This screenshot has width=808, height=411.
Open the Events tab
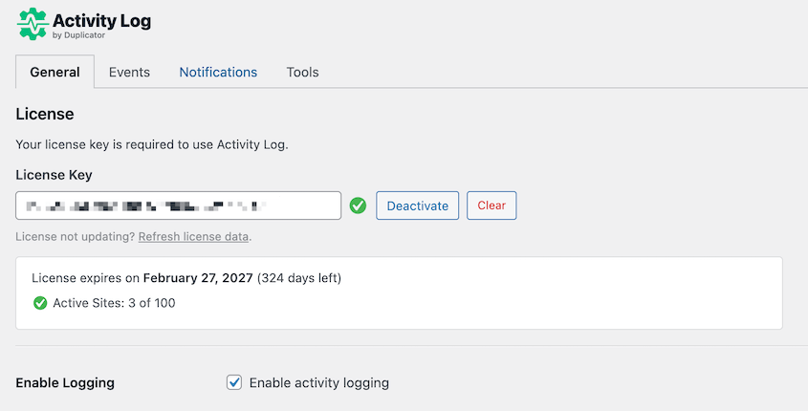pos(129,72)
